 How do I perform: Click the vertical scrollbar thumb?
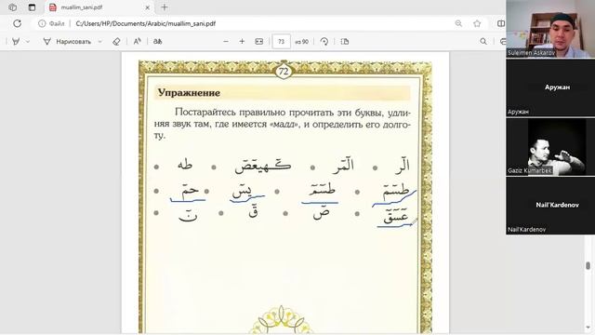pos(588,265)
